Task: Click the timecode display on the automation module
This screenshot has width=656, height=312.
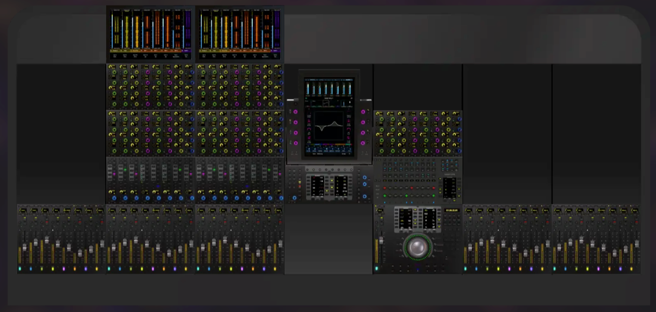Action: pyautogui.click(x=451, y=211)
